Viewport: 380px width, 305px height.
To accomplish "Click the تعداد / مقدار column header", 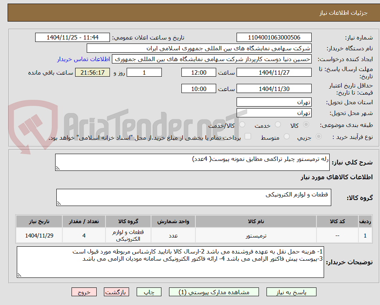I will coord(84,222).
